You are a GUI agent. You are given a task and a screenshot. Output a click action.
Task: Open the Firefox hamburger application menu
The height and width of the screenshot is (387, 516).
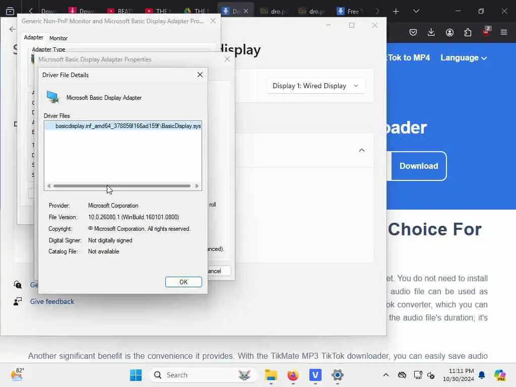(x=504, y=32)
